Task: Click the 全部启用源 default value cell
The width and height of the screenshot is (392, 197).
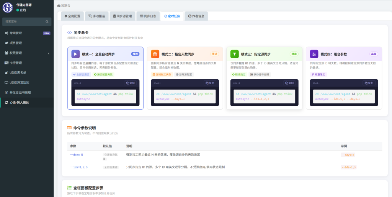Action: tap(111, 167)
